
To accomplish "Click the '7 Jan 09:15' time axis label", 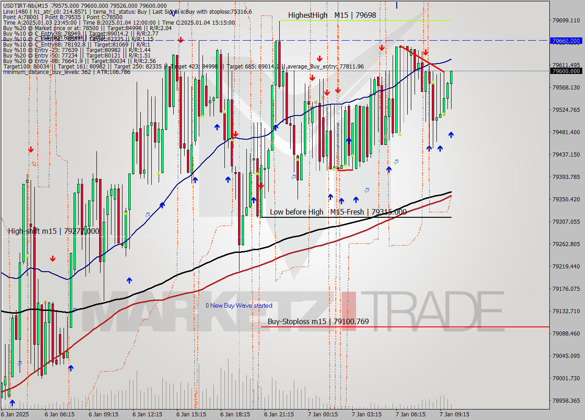I will click(454, 415).
